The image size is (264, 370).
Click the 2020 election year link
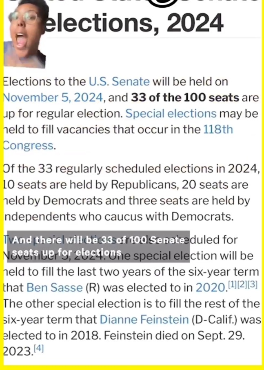click(210, 287)
